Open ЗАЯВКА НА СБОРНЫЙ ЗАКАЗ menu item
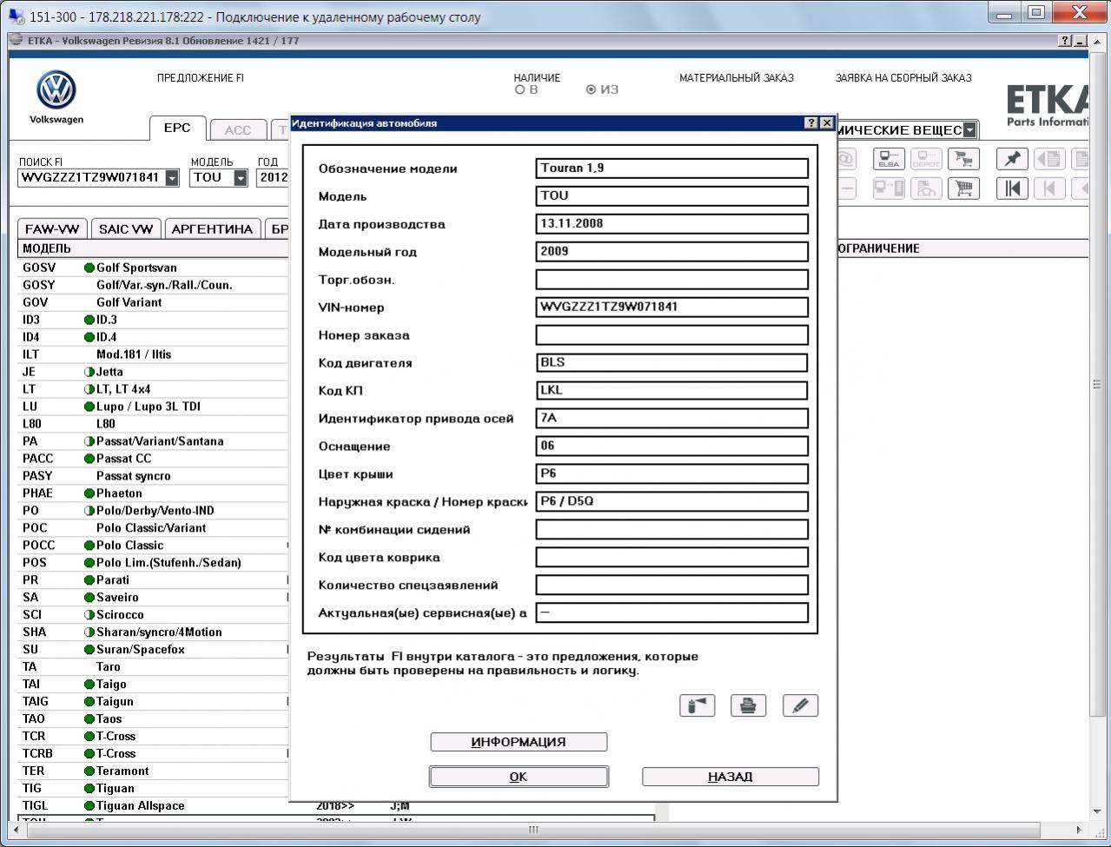Screen dimensions: 1111x847 [903, 78]
